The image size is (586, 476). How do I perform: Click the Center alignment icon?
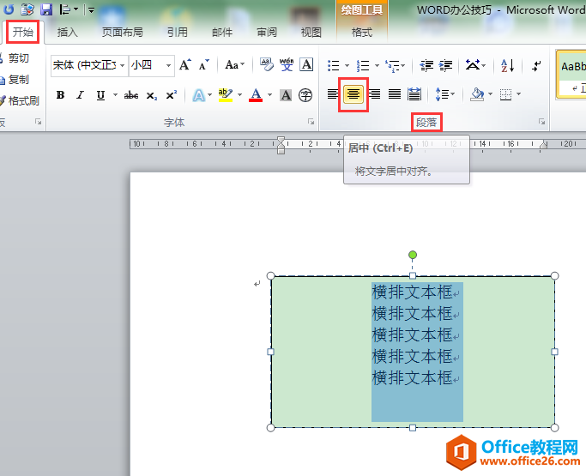pyautogui.click(x=353, y=94)
